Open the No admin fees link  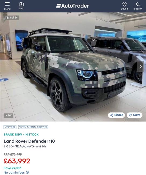coord(14,172)
